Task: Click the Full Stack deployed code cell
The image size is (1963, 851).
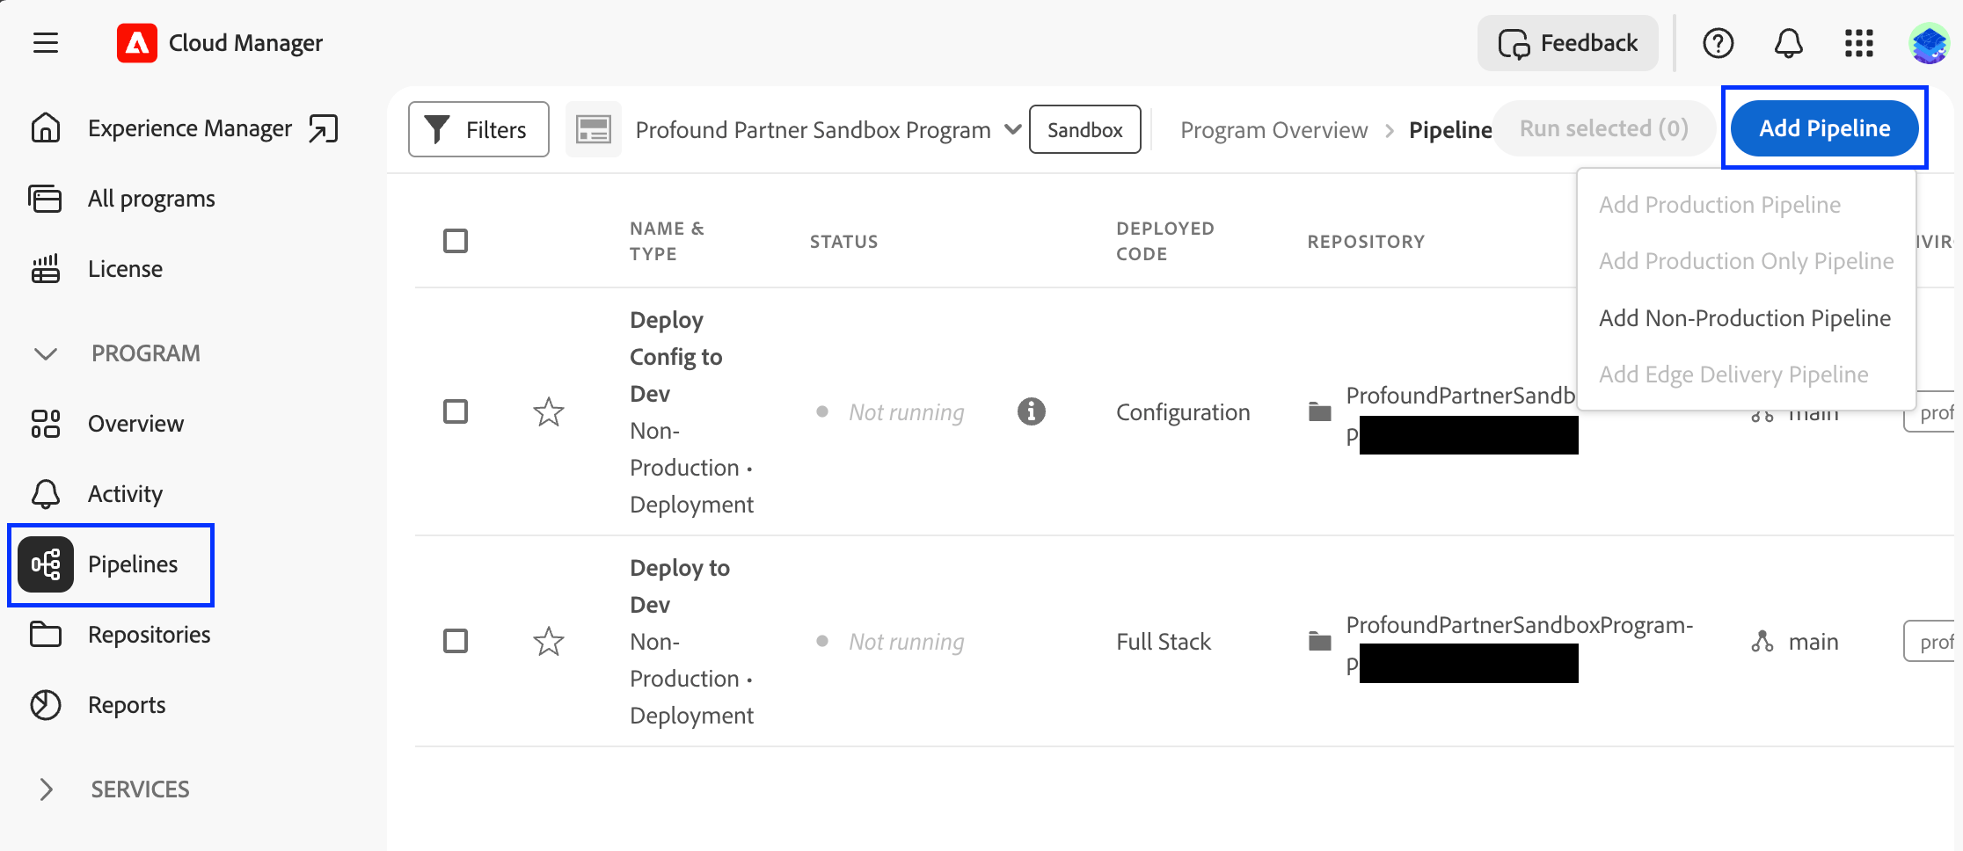Action: pos(1164,642)
